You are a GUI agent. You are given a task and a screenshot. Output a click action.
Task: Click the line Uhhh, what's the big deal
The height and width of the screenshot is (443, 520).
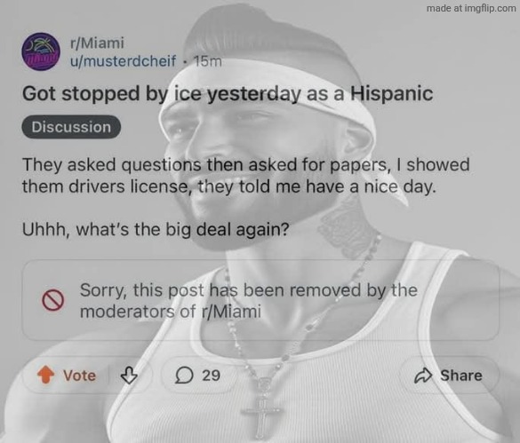[x=156, y=229]
